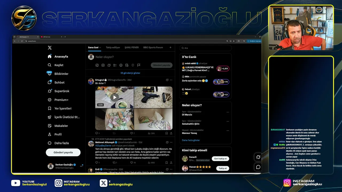This screenshot has width=342, height=192.
Task: Open options for the Mansur Yavaş trend
Action: coord(228,131)
